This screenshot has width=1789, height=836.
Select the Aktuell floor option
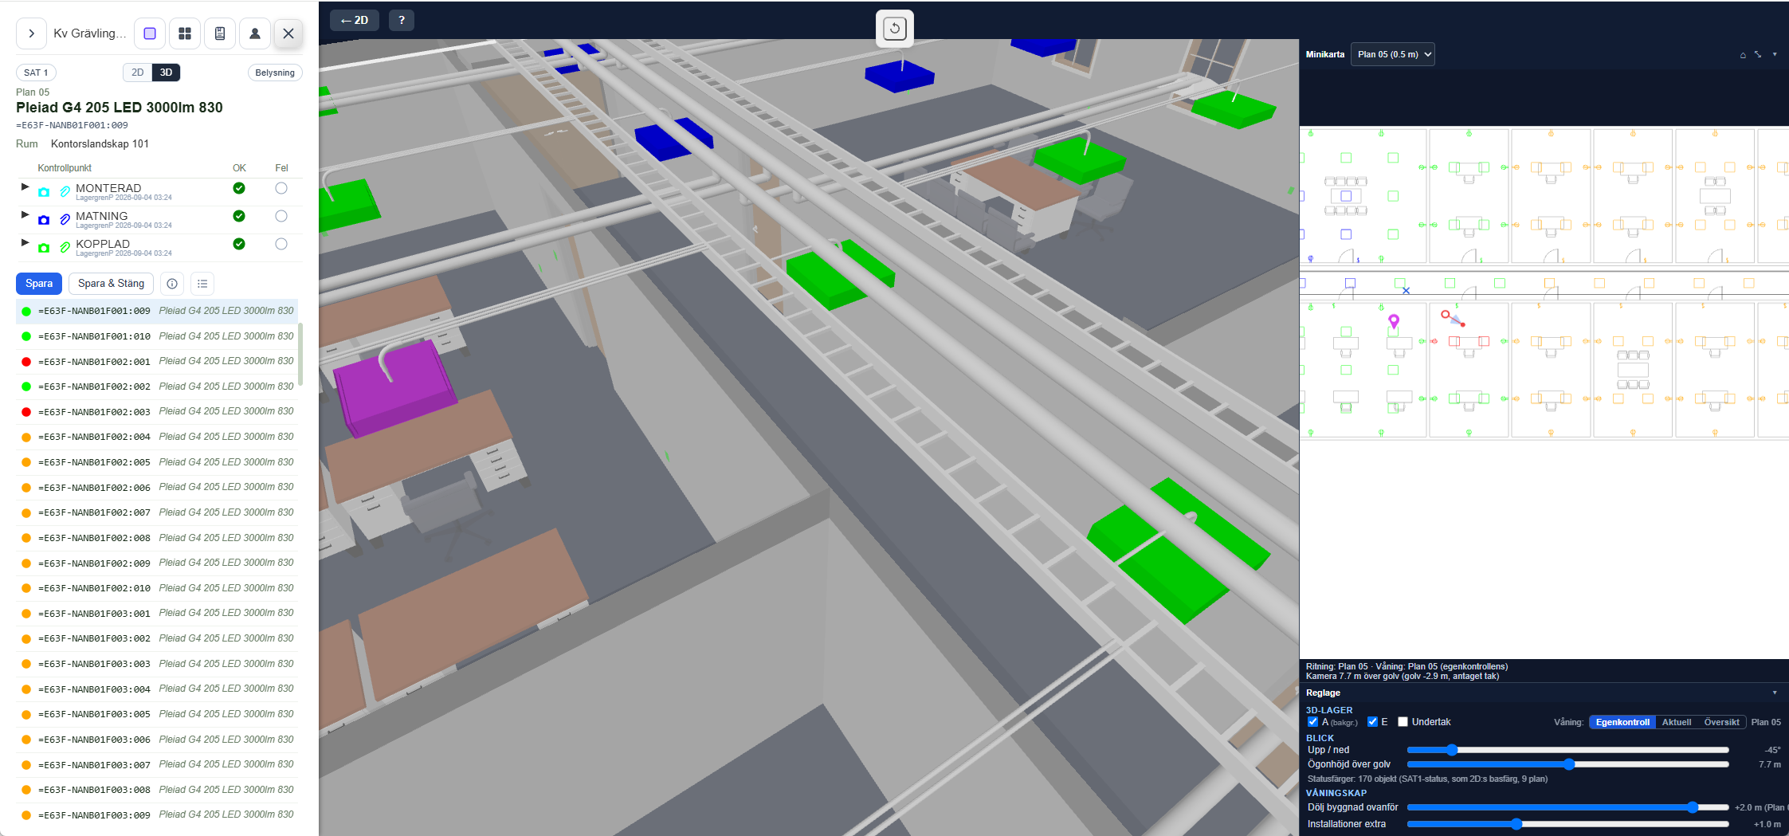coord(1676,722)
